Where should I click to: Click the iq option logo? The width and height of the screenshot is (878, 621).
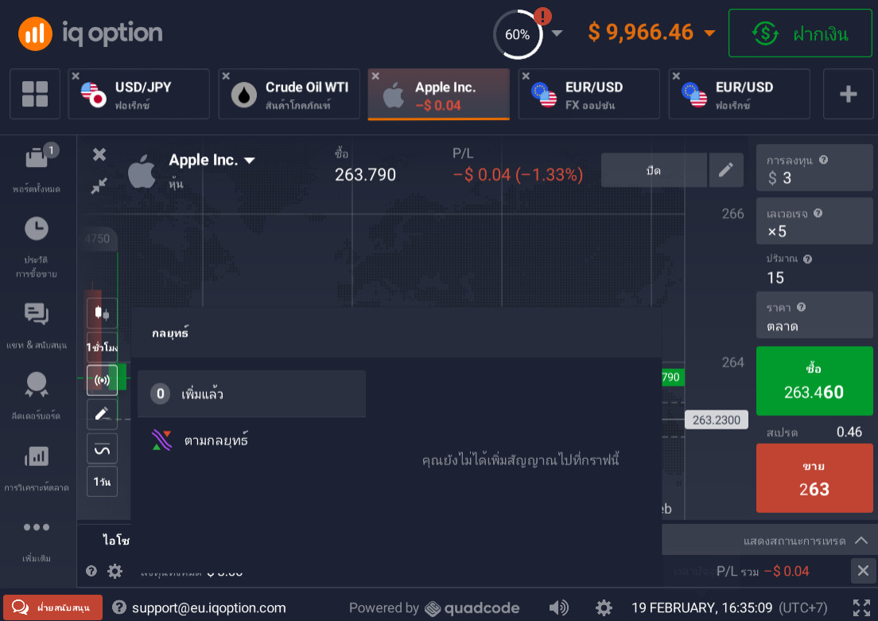(91, 33)
